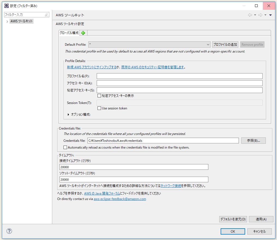Image resolution: width=277 pixels, height=240 pixels.
Task: Focus the フィルター入力 search field
Action: click(x=24, y=15)
